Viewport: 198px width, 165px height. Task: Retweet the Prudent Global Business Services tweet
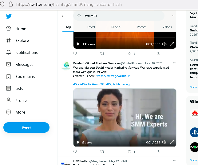coord(102,151)
